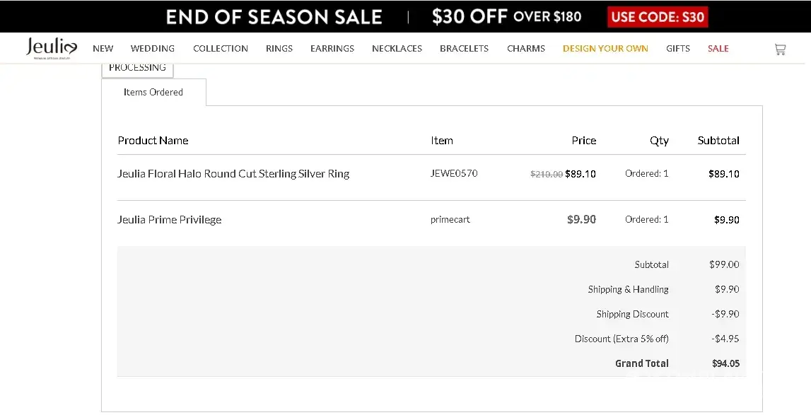Open the COLLECTION menu
This screenshot has width=811, height=415.
click(x=221, y=49)
